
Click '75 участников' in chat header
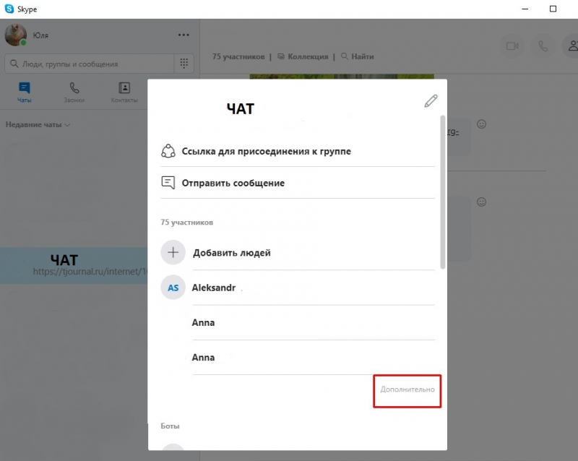[238, 57]
